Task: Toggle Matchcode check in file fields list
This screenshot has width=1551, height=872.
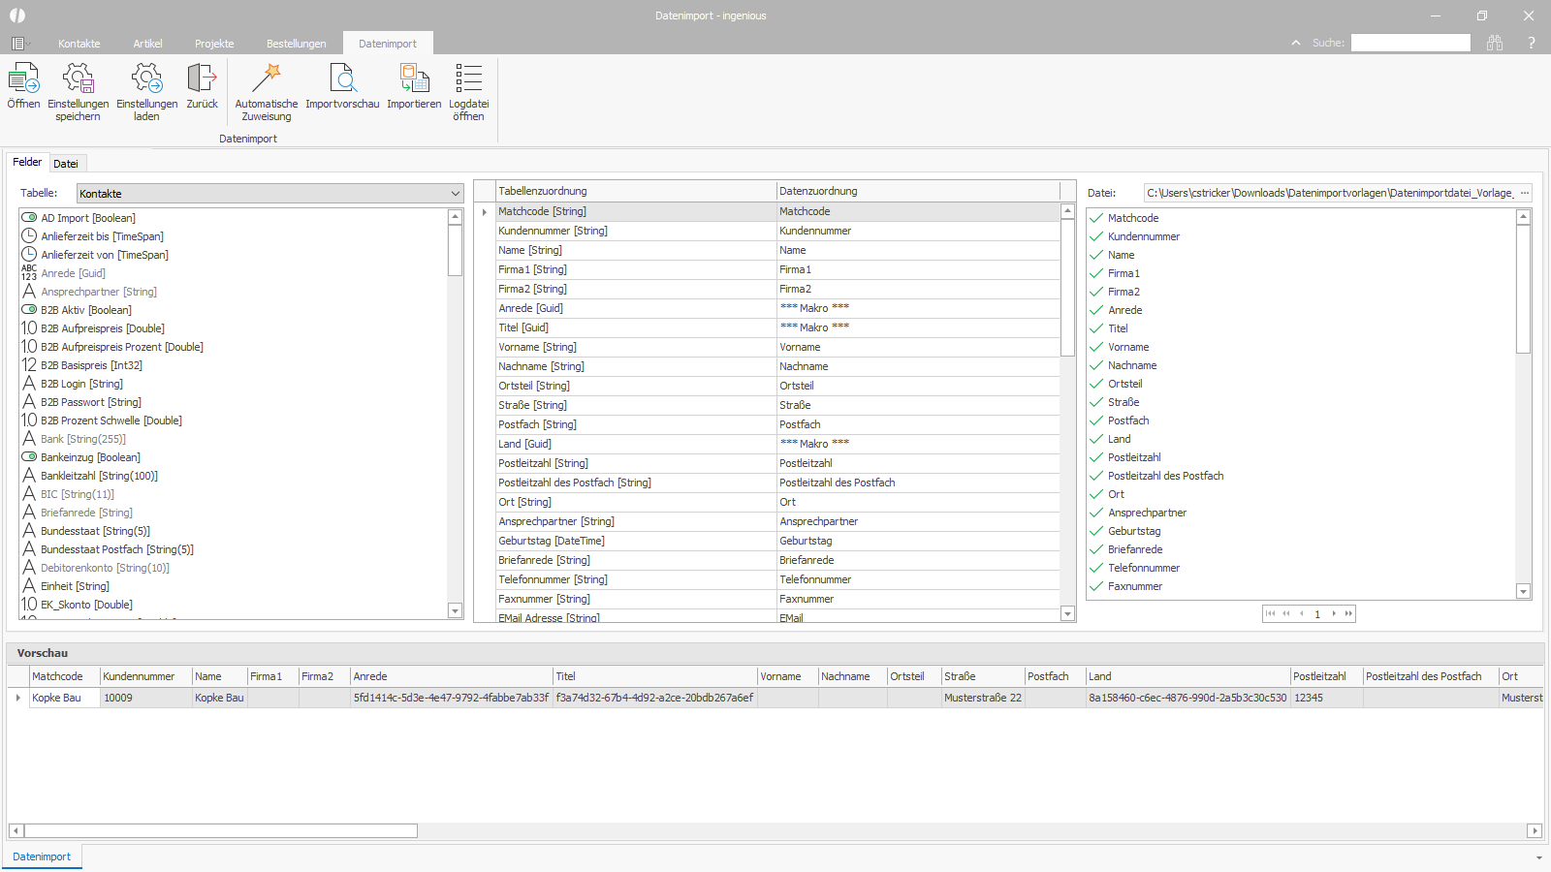Action: coord(1096,218)
